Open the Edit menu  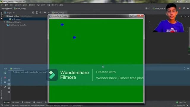[7, 5]
